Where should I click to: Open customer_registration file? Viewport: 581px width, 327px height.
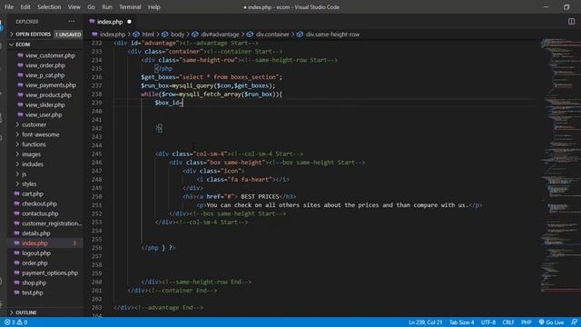pyautogui.click(x=52, y=223)
